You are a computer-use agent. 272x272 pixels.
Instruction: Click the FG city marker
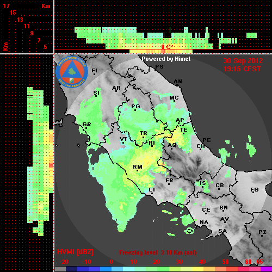click(x=253, y=193)
